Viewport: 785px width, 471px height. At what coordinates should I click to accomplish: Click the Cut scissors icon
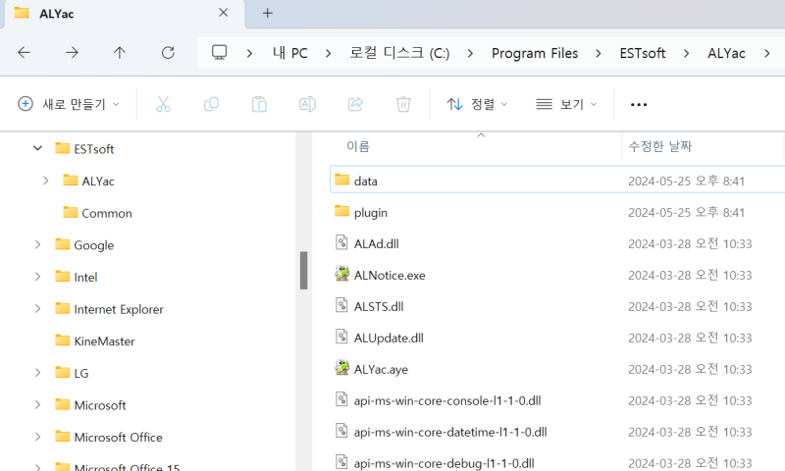[163, 104]
